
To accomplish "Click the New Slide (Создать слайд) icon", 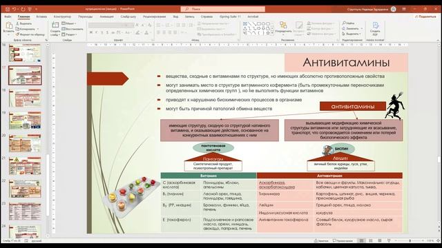I will [55, 25].
